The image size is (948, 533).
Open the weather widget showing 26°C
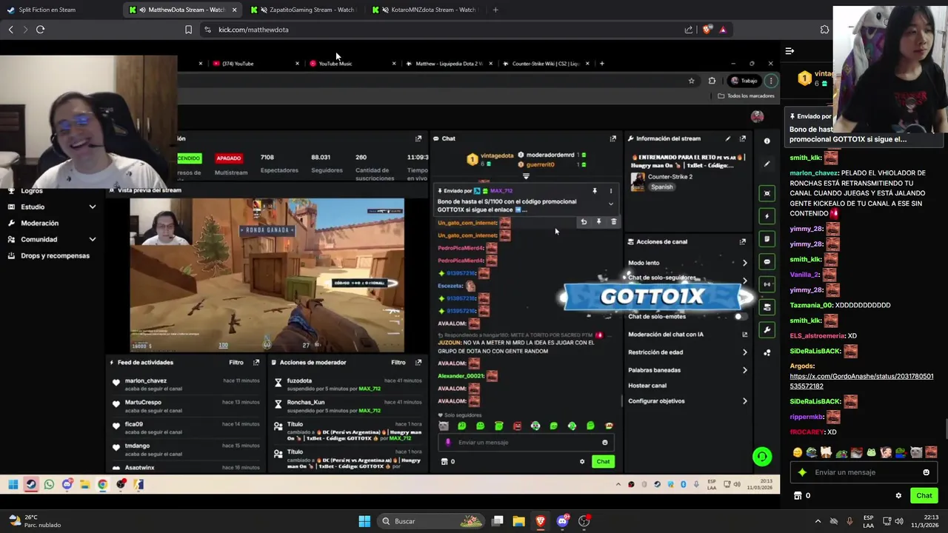[x=36, y=521]
